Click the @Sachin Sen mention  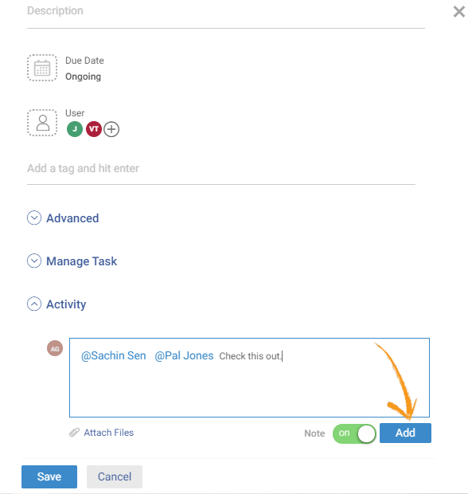click(114, 355)
